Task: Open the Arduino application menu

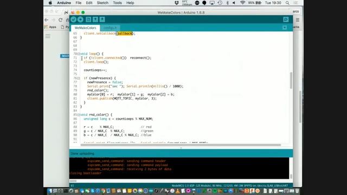Action: coord(64,3)
